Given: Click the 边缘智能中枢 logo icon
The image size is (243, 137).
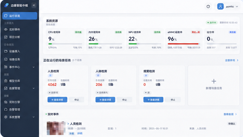Looking at the screenshot, I should click(6, 5).
